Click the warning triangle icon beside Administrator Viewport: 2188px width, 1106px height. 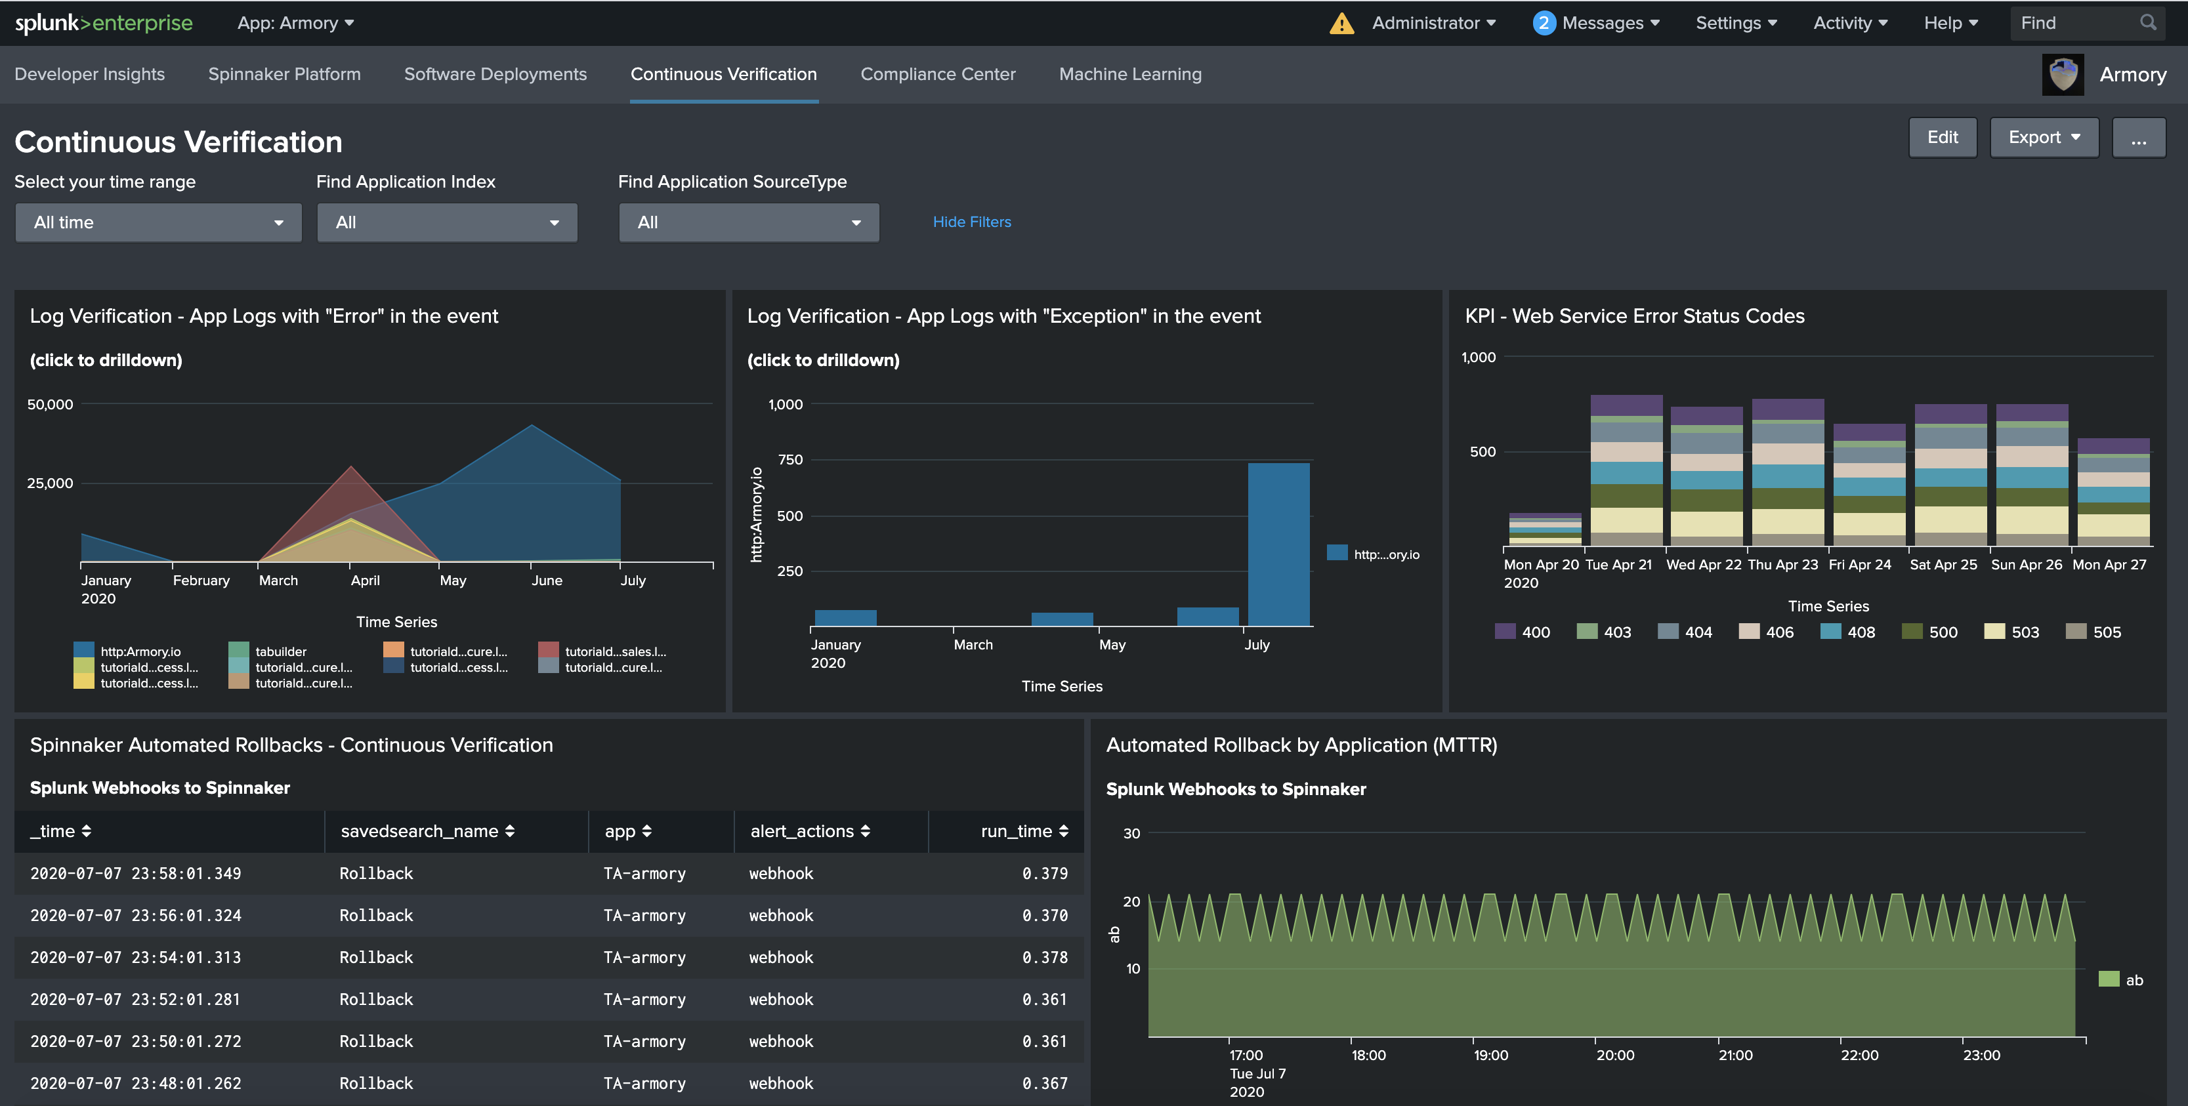(x=1341, y=23)
